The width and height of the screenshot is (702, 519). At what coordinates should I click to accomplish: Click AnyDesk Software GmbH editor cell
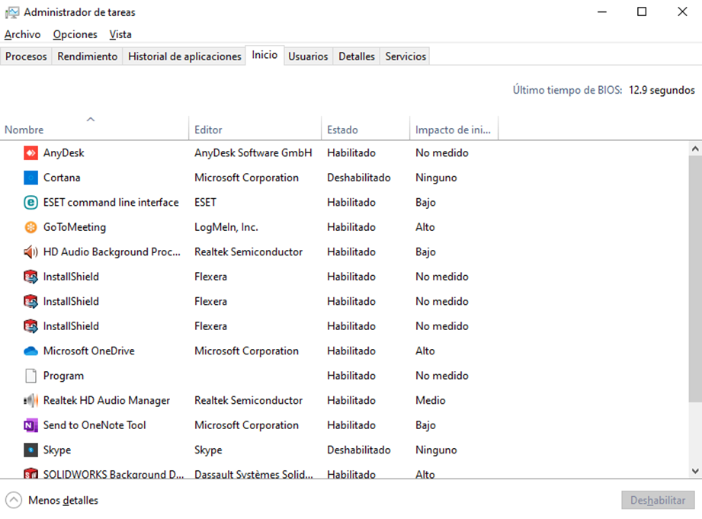tap(253, 153)
